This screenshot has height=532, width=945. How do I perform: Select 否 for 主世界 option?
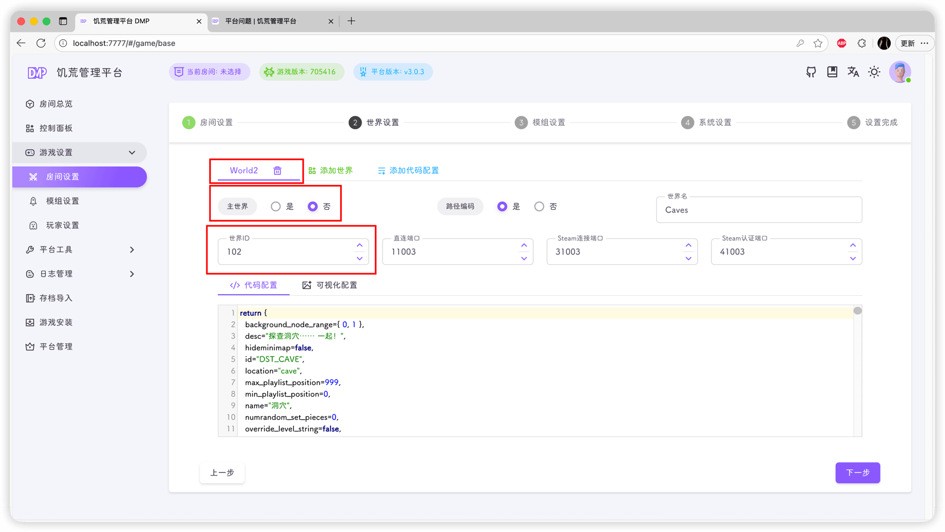pos(312,206)
